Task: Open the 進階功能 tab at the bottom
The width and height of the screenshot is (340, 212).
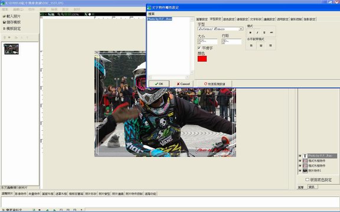Action: coord(151,194)
